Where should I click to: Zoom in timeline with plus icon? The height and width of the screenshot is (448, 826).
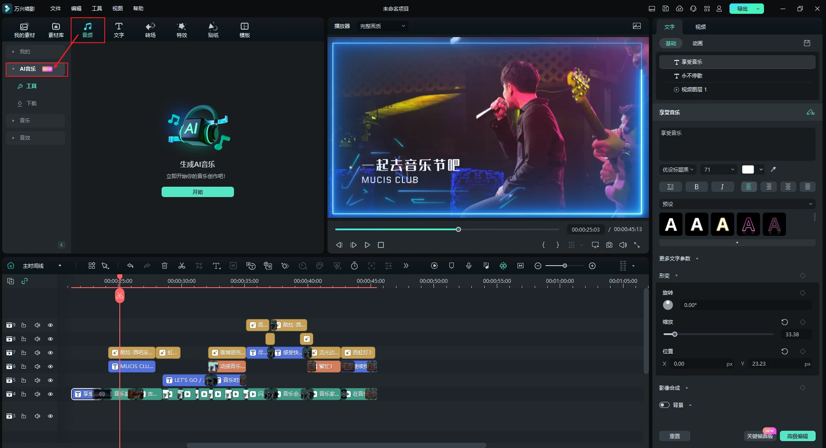coord(592,266)
